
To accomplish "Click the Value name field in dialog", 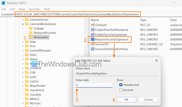I will (x=117, y=73).
